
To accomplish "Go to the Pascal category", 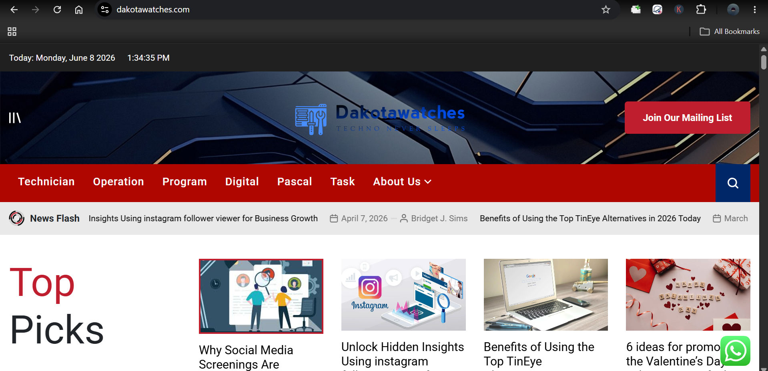I will (295, 182).
